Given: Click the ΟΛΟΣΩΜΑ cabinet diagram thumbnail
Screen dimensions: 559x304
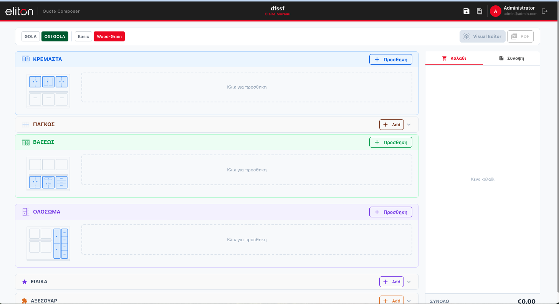Looking at the screenshot, I should (x=48, y=243).
